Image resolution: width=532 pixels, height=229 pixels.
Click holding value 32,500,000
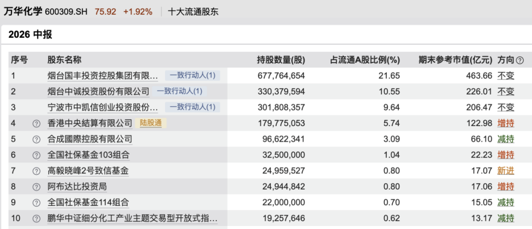[284, 156]
